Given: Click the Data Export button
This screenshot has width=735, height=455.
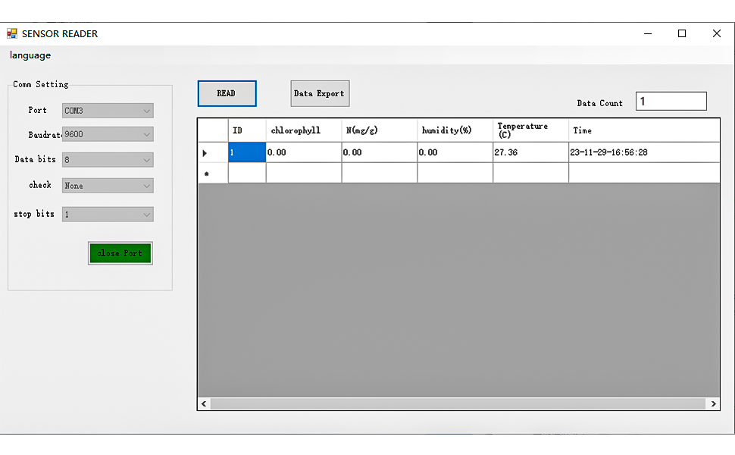Looking at the screenshot, I should coord(320,93).
